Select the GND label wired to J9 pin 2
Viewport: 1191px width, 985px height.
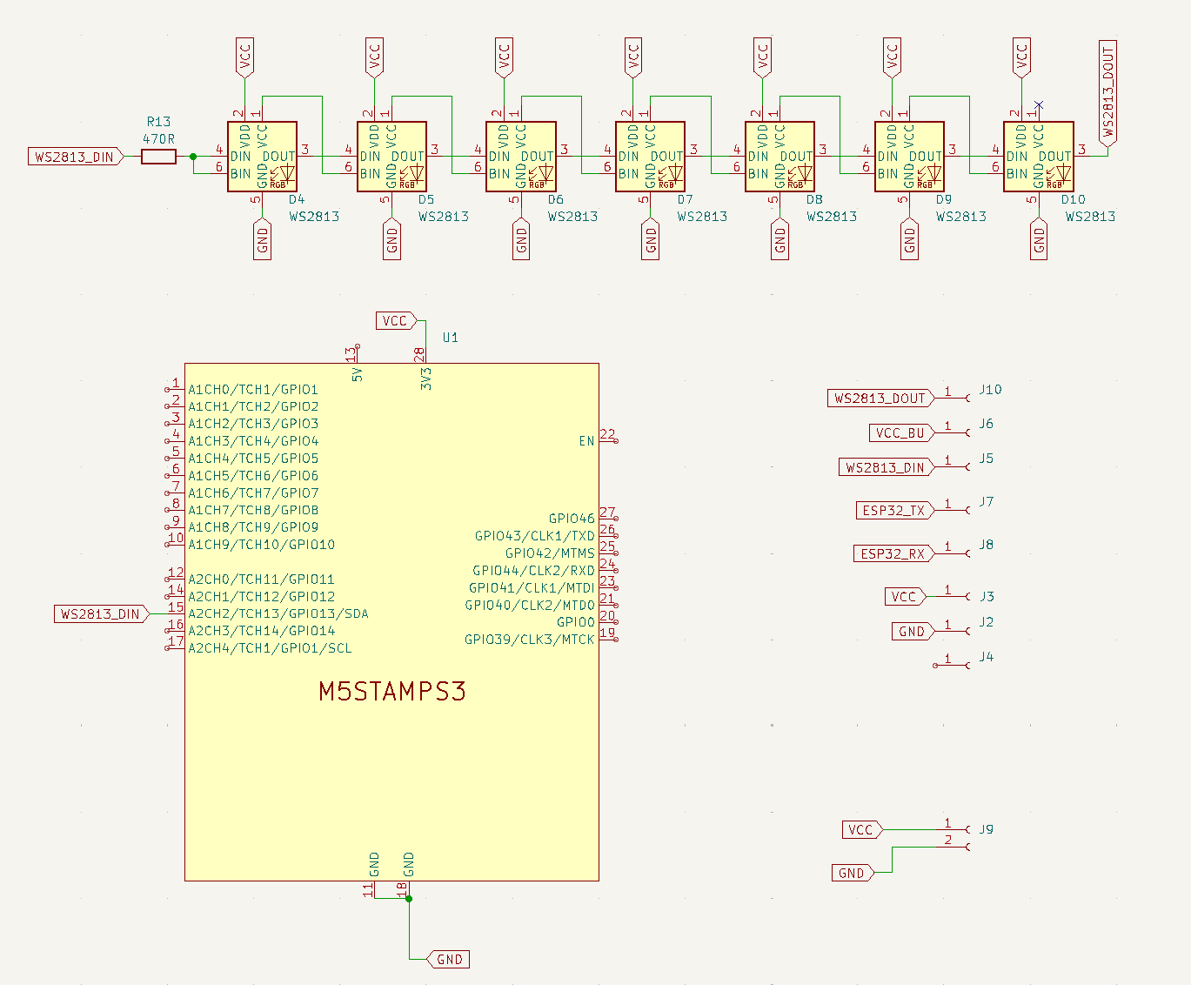pyautogui.click(x=853, y=873)
